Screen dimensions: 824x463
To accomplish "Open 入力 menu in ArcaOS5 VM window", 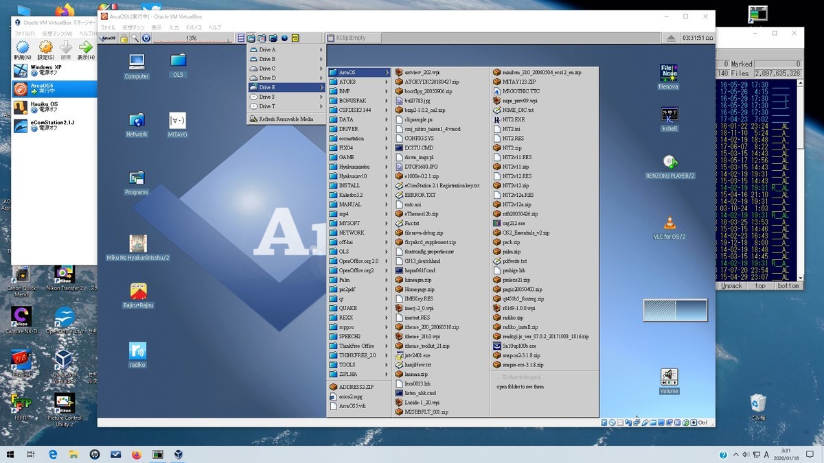I will click(174, 27).
